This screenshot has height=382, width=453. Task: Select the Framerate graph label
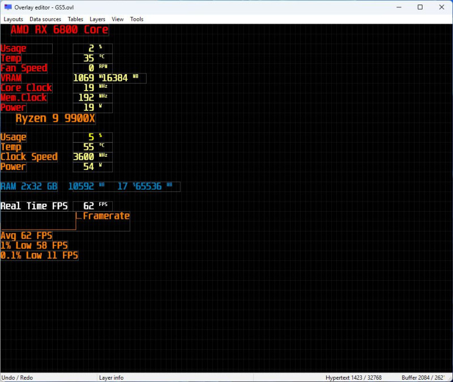(106, 216)
